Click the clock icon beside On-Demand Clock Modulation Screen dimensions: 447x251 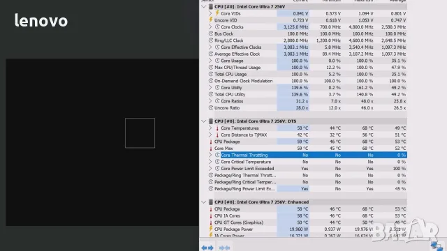click(211, 81)
